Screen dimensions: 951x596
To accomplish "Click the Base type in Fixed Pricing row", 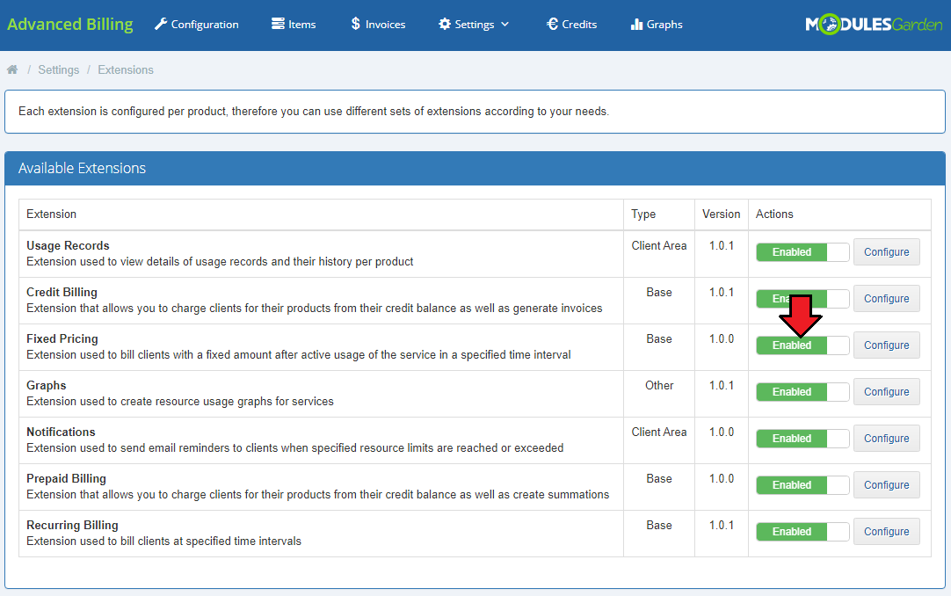I will click(659, 339).
